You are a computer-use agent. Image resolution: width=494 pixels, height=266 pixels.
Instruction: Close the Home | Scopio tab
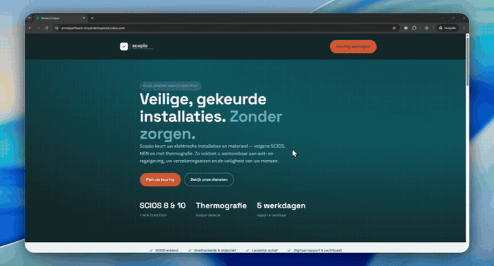click(84, 19)
